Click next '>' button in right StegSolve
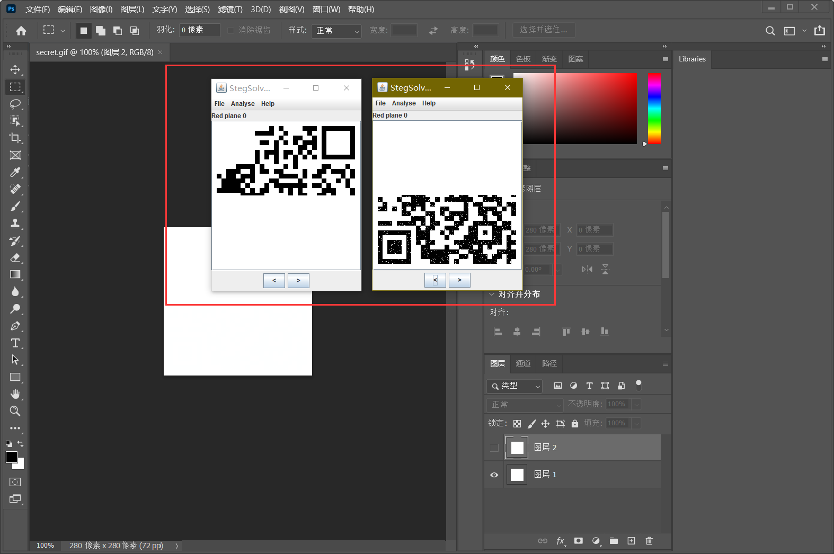The width and height of the screenshot is (834, 554). click(x=459, y=280)
